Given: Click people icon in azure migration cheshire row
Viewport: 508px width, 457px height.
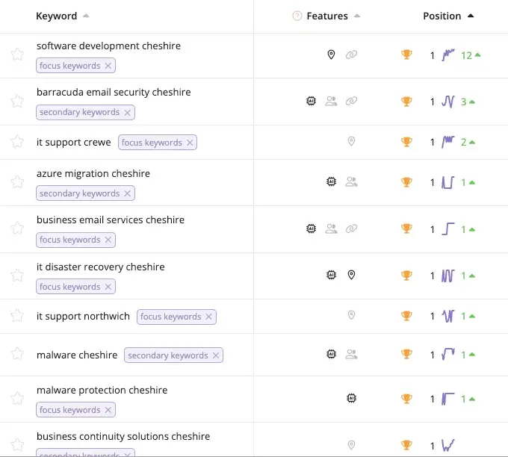Looking at the screenshot, I should [351, 181].
